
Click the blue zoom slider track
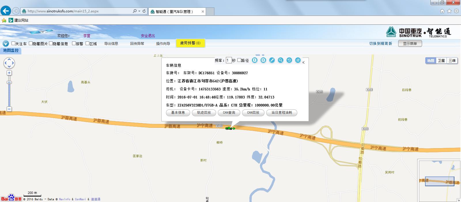(9, 95)
